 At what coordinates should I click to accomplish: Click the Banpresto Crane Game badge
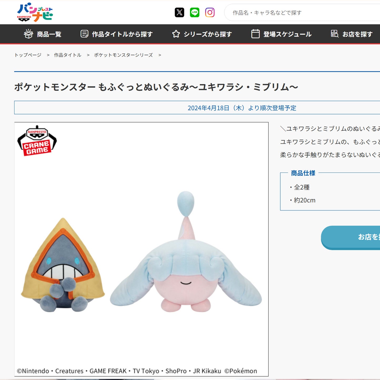point(37,141)
